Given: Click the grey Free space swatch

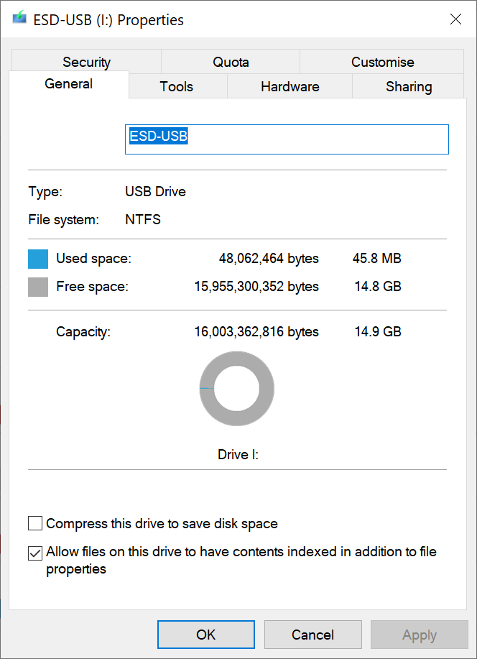Looking at the screenshot, I should pos(38,287).
